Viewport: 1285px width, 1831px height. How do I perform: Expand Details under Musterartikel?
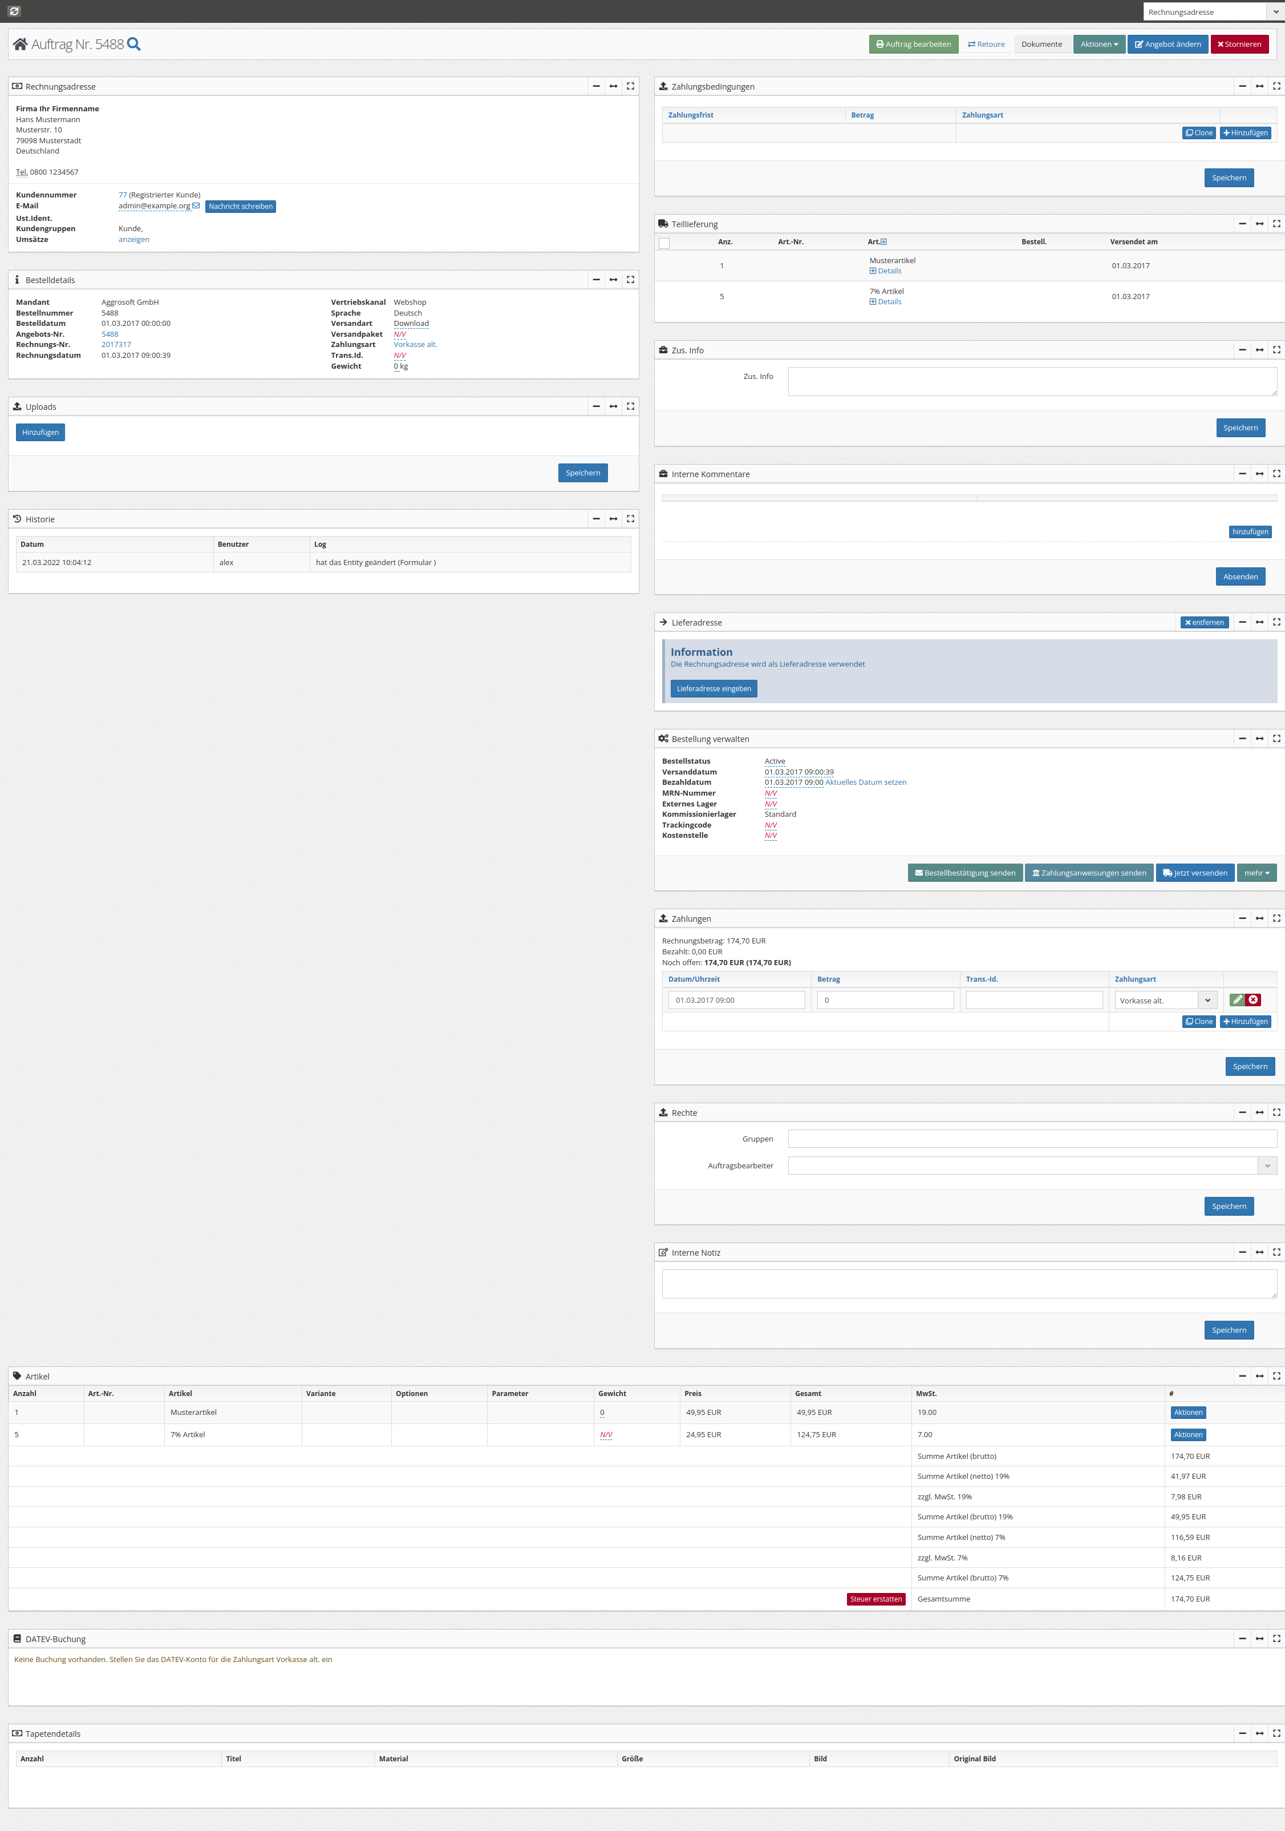pyautogui.click(x=886, y=271)
